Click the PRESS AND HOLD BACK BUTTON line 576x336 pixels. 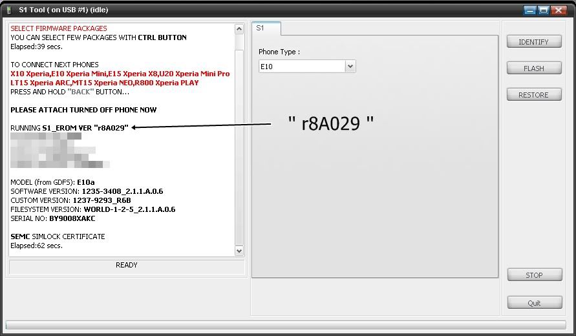click(x=70, y=92)
